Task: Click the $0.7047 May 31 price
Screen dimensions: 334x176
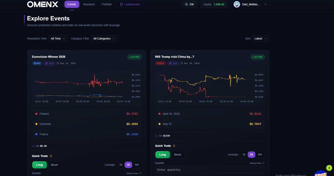Action: click(255, 124)
